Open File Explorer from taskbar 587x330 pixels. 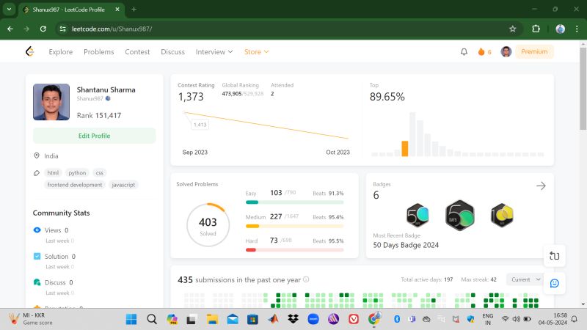pos(212,319)
